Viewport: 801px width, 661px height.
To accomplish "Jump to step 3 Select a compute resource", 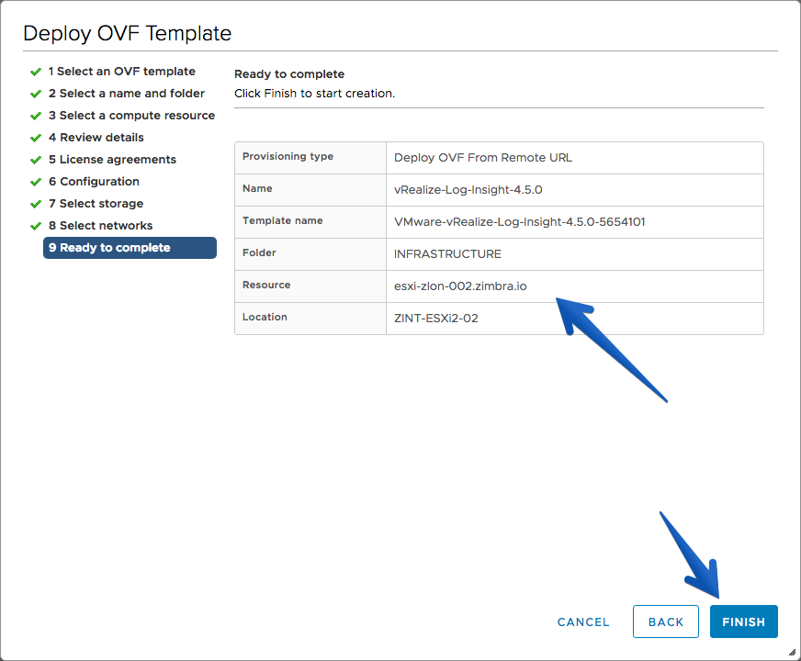I will [131, 116].
